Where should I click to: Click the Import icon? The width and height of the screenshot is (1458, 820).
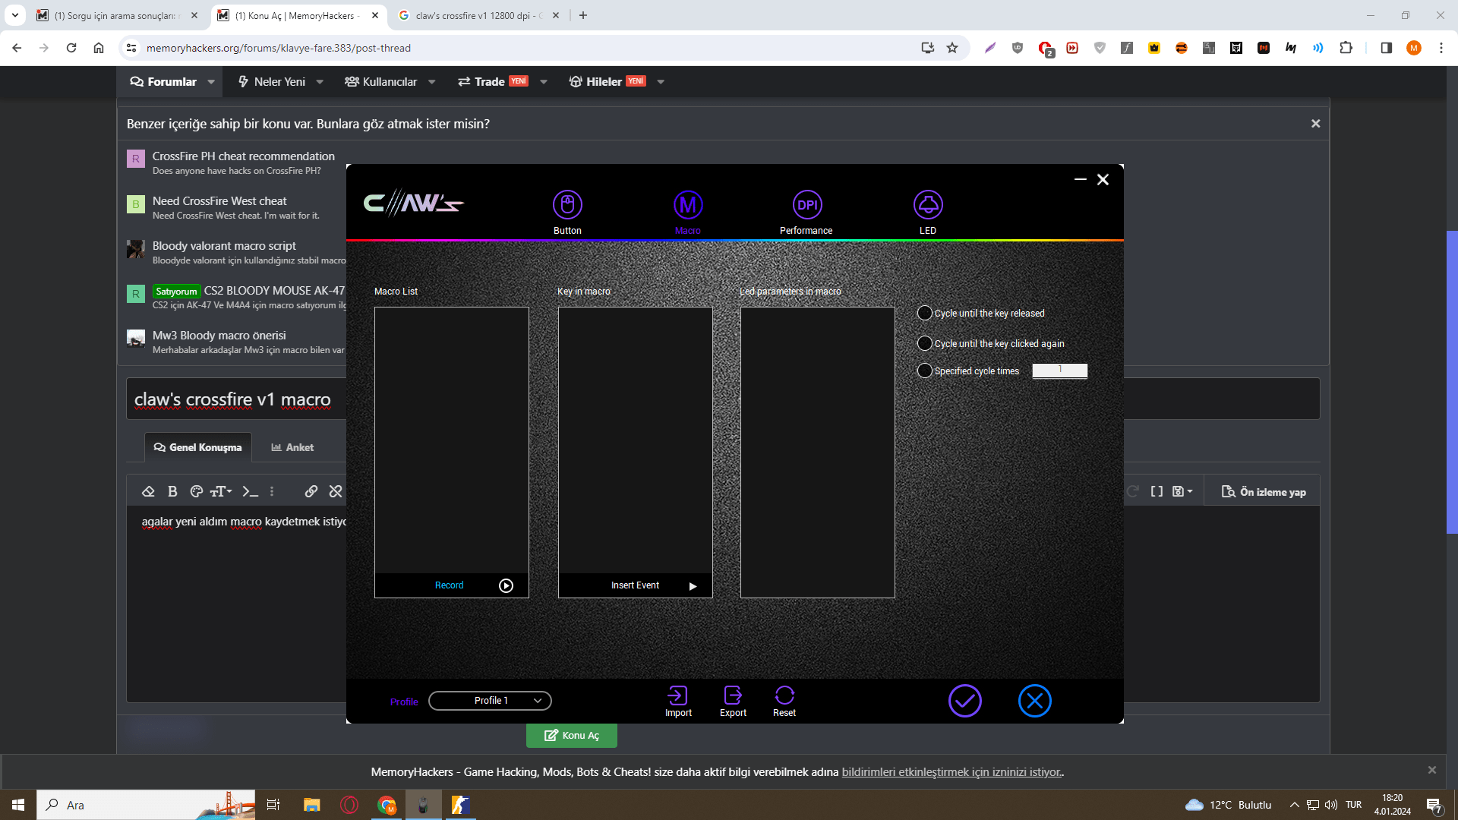677,695
